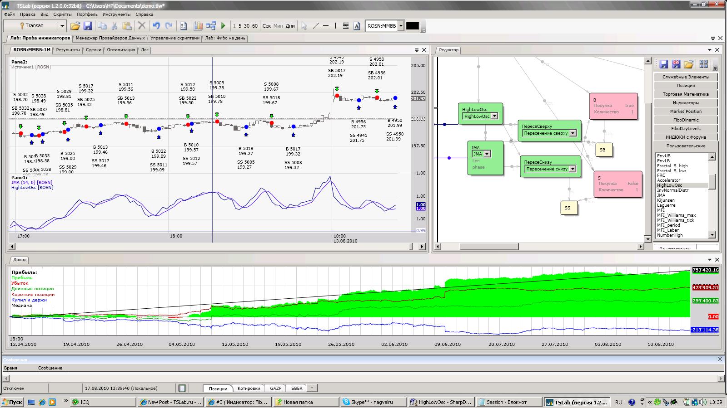
Task: Click the Индикаторы category button
Action: pyautogui.click(x=685, y=103)
